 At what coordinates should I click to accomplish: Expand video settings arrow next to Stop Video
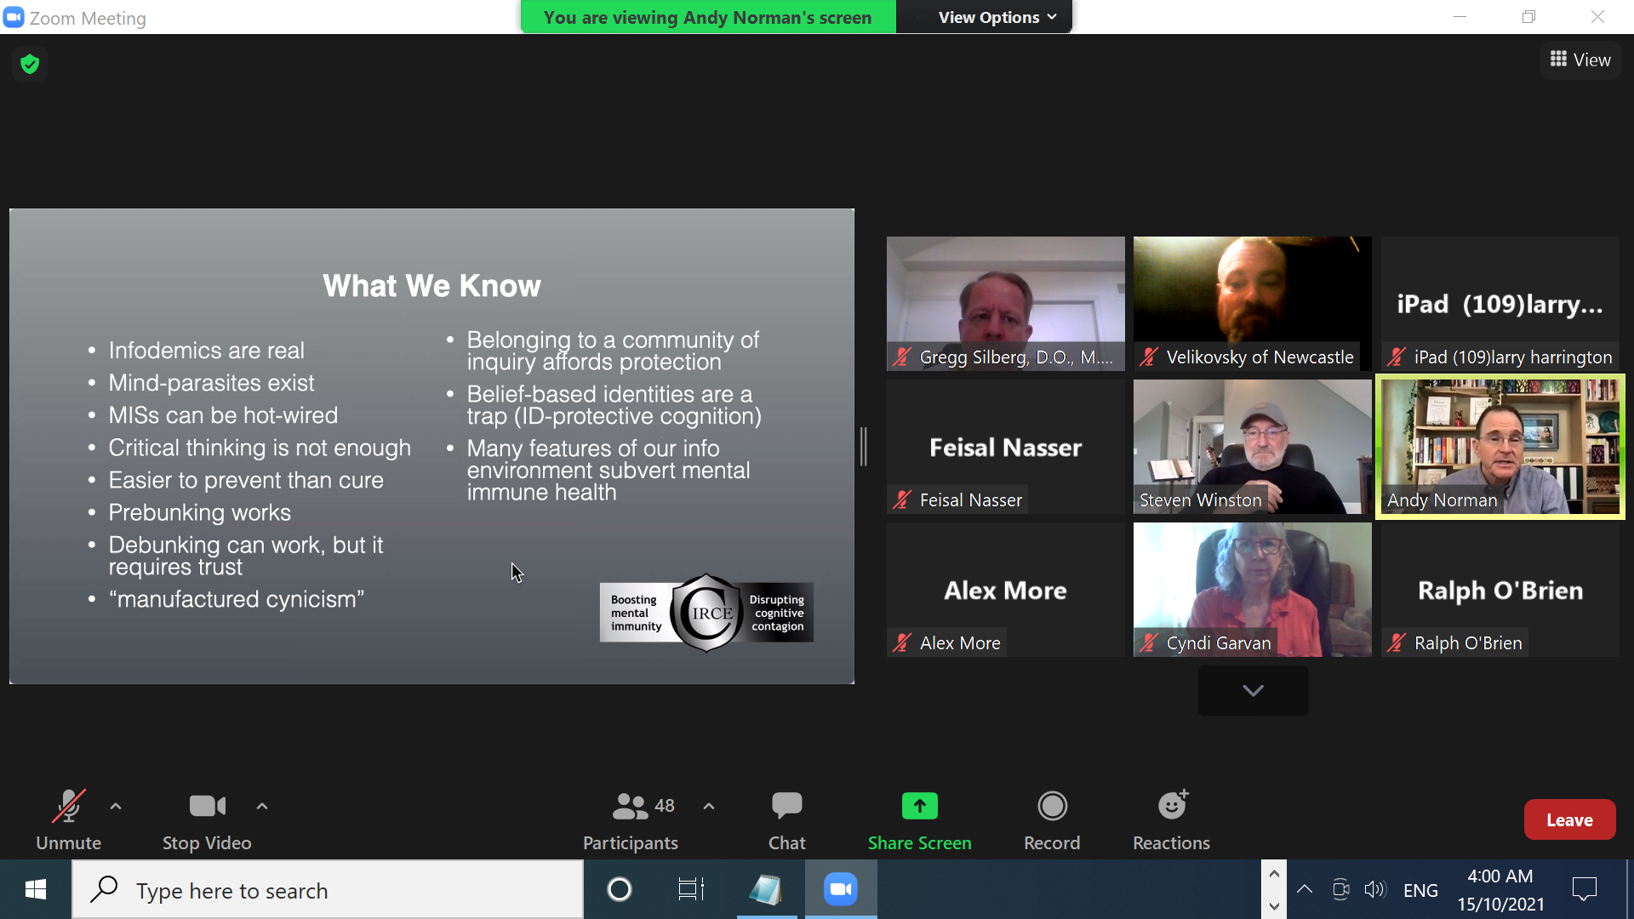262,806
